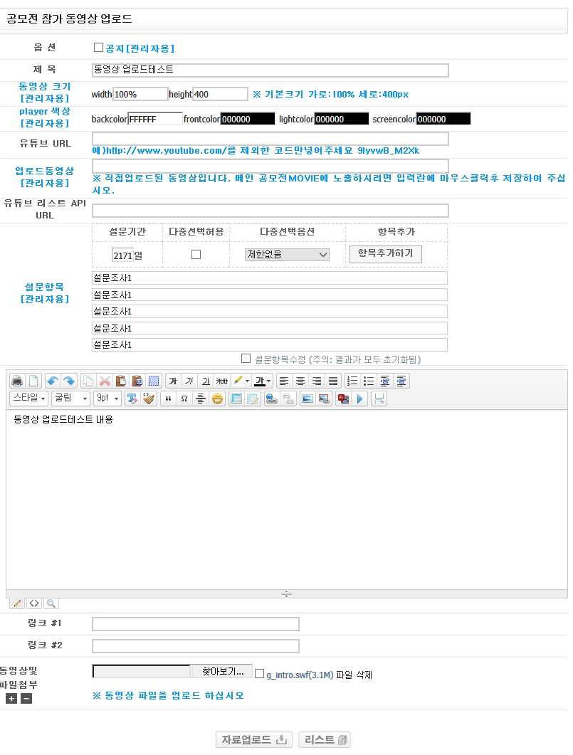Click the increase indent icon

tap(401, 381)
